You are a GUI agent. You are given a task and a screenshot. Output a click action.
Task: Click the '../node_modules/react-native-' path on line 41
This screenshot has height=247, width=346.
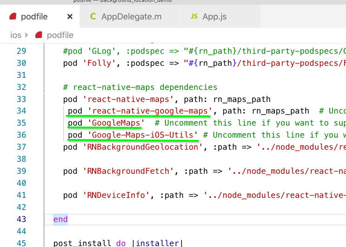275,195
